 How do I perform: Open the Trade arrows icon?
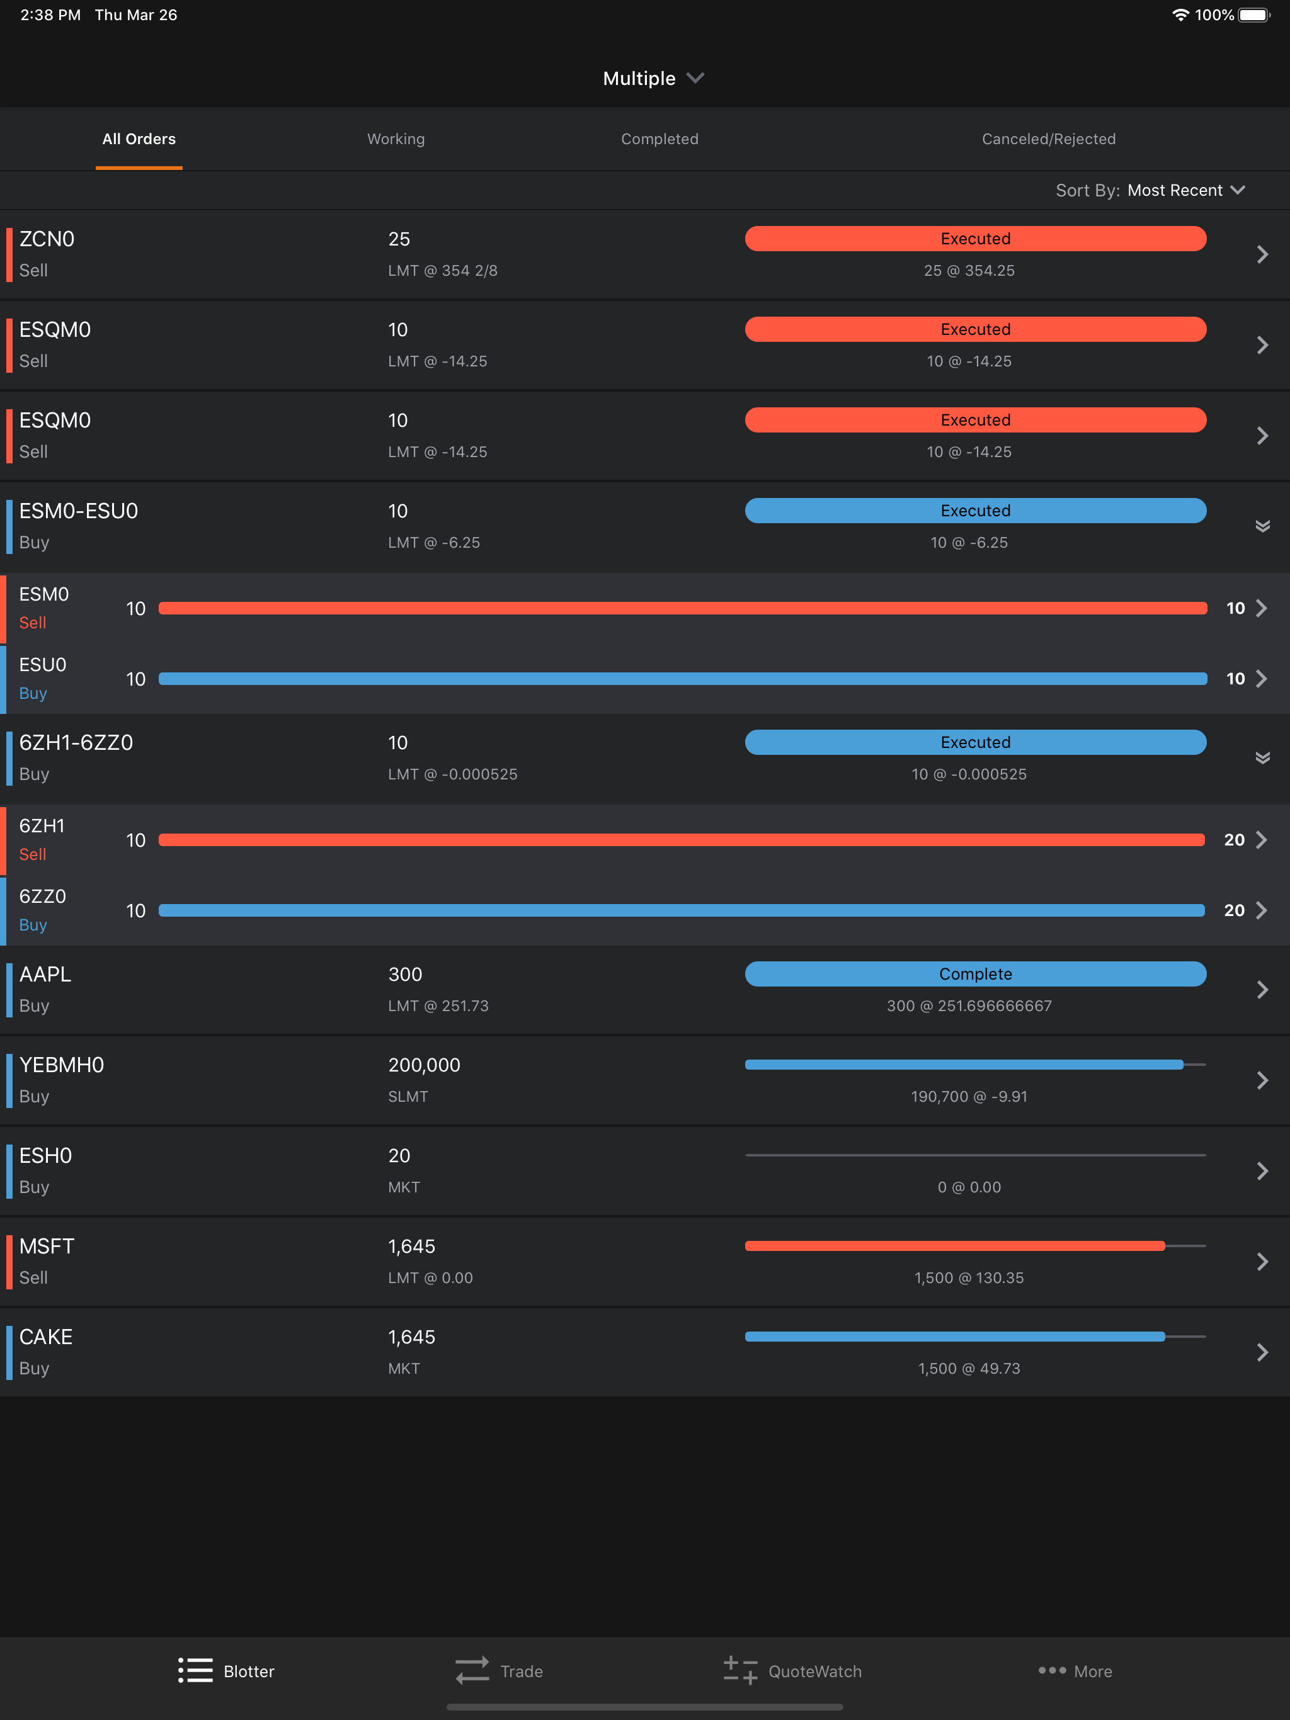click(x=472, y=1670)
